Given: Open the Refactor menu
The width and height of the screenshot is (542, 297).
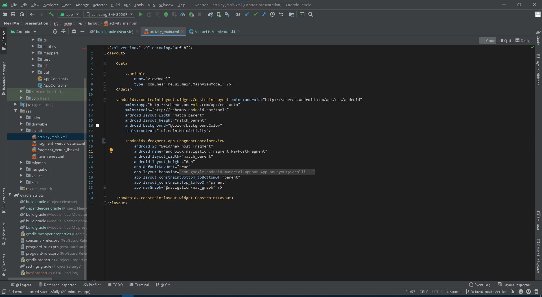Looking at the screenshot, I should [100, 5].
